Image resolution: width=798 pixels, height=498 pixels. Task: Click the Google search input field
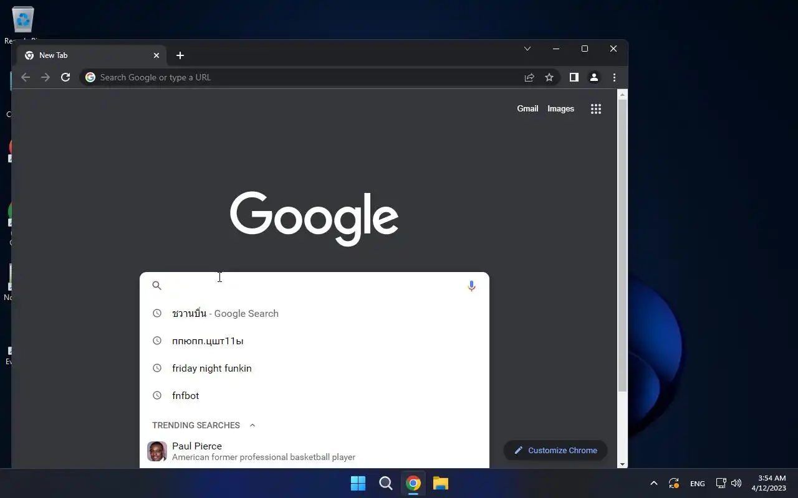point(315,286)
